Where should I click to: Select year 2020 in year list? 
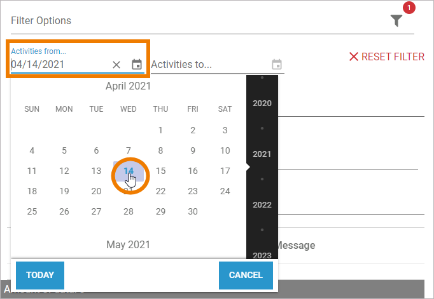(262, 103)
